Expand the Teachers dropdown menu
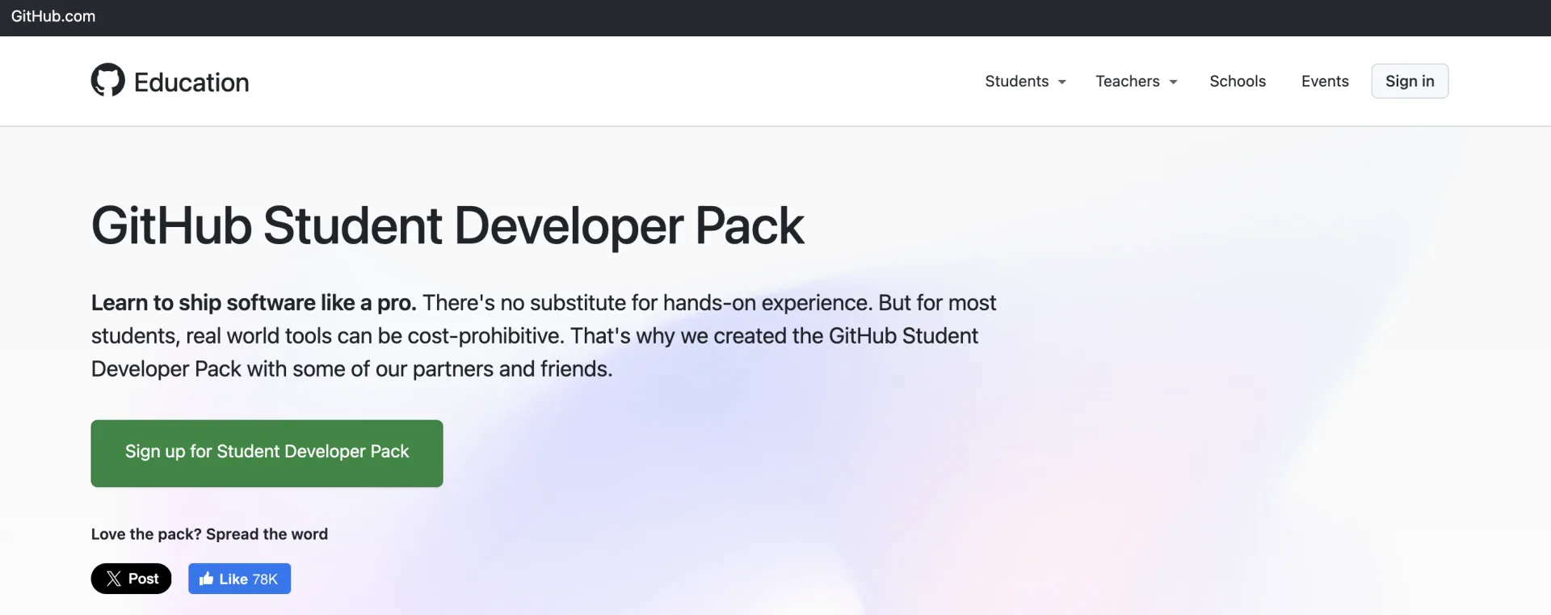The height and width of the screenshot is (615, 1551). 1137,82
